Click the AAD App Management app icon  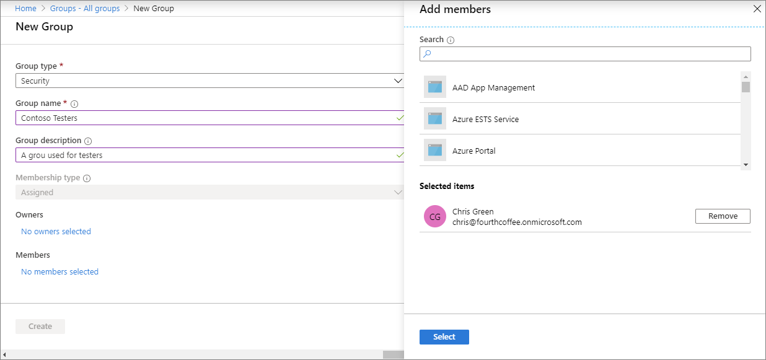(434, 87)
